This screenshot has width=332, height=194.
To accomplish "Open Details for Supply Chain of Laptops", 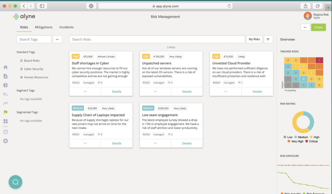I will [117, 143].
